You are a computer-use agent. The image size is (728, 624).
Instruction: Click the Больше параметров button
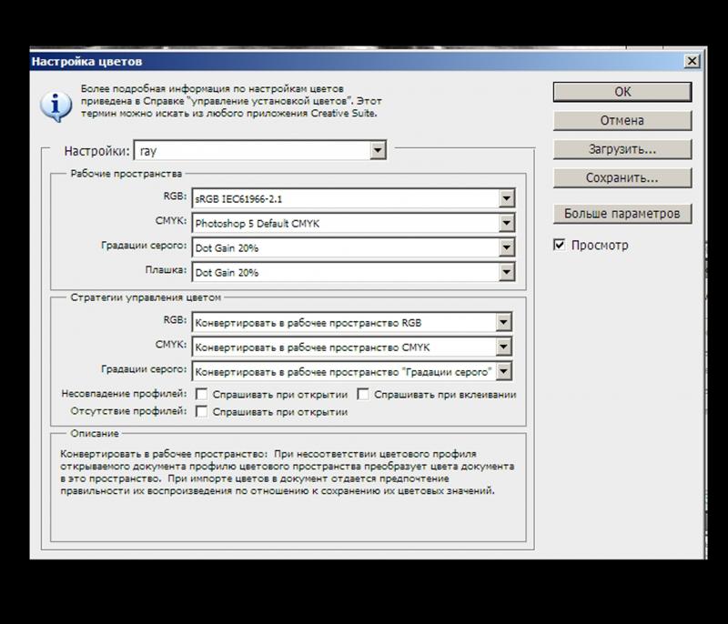[x=622, y=214]
